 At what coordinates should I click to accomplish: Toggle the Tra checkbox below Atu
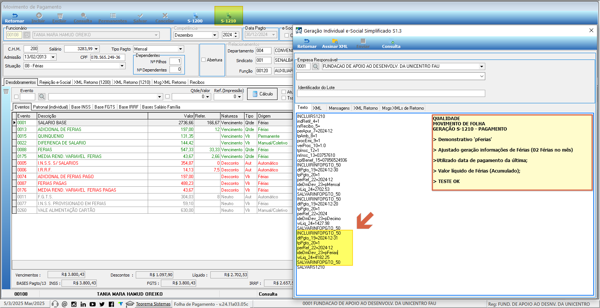point(284,98)
